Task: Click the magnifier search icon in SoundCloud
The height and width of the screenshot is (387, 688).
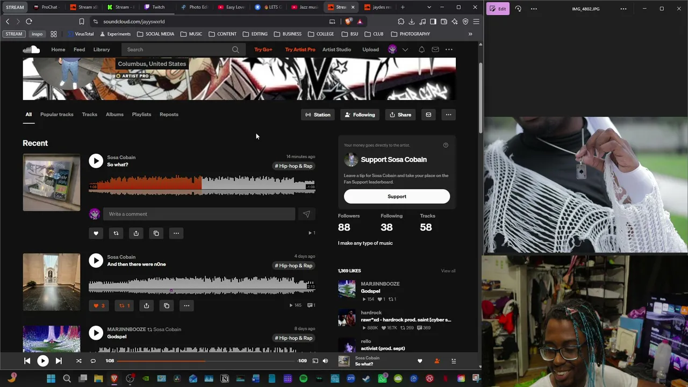Action: (x=235, y=49)
